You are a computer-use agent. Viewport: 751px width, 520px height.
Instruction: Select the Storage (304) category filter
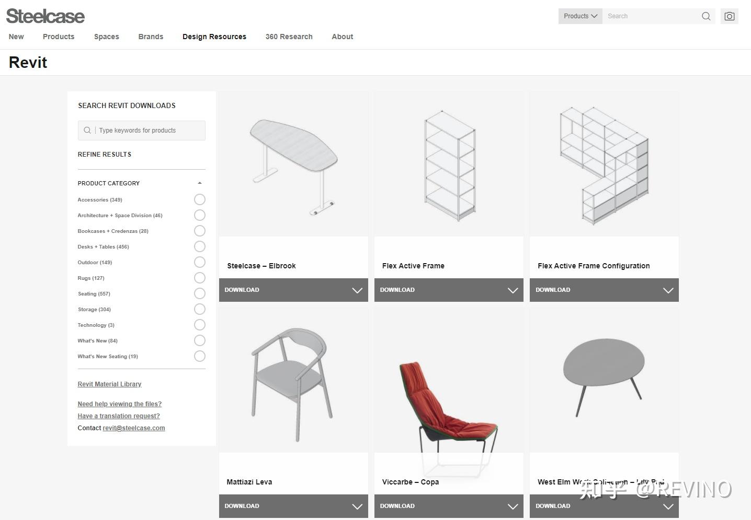tap(200, 309)
